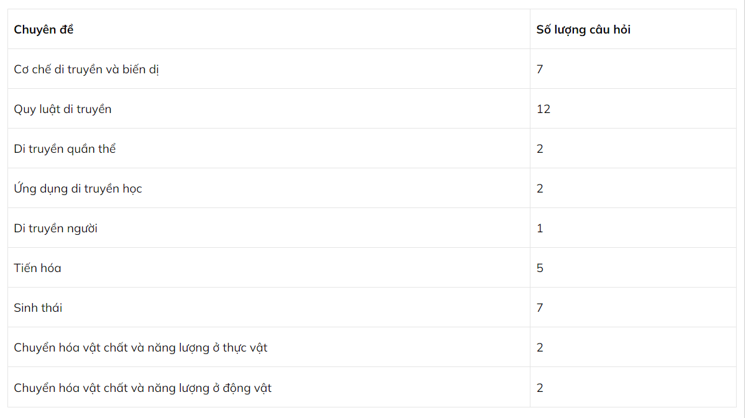
Task: Click the 'Số lượng câu hỏi' header
Action: [583, 29]
